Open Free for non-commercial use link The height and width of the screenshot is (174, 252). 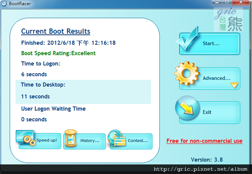[204, 141]
